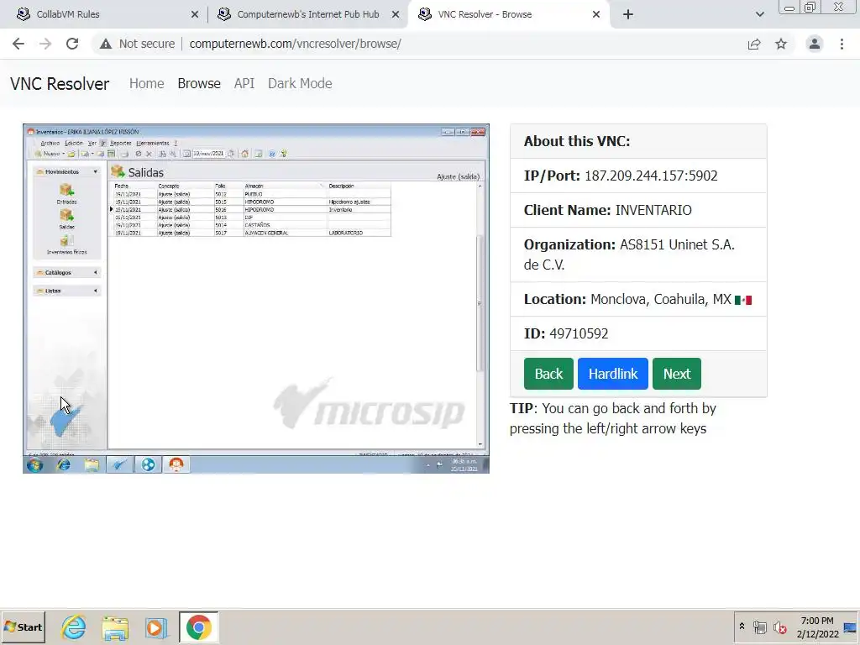The image size is (860, 645).
Task: Click the green Back button
Action: click(548, 374)
